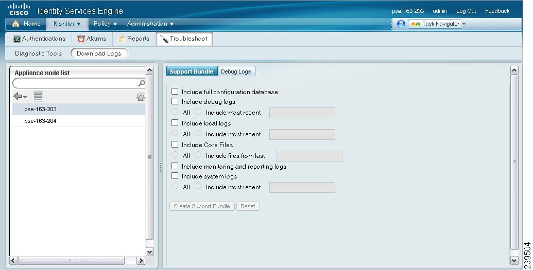Viewport: 533px width, 270px height.
Task: Open help via blue question mark icon
Action: pos(401,24)
